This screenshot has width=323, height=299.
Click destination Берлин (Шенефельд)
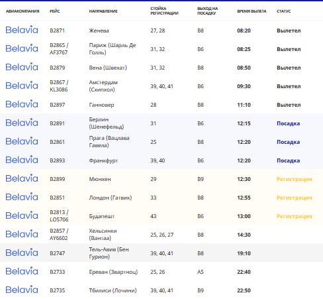[107, 123]
